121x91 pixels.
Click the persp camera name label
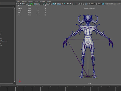89,83
